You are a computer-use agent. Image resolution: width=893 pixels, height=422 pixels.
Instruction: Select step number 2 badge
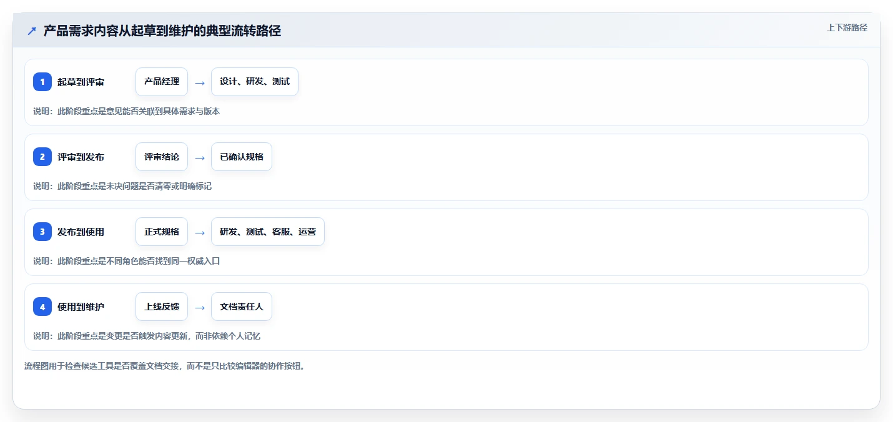[x=42, y=157]
